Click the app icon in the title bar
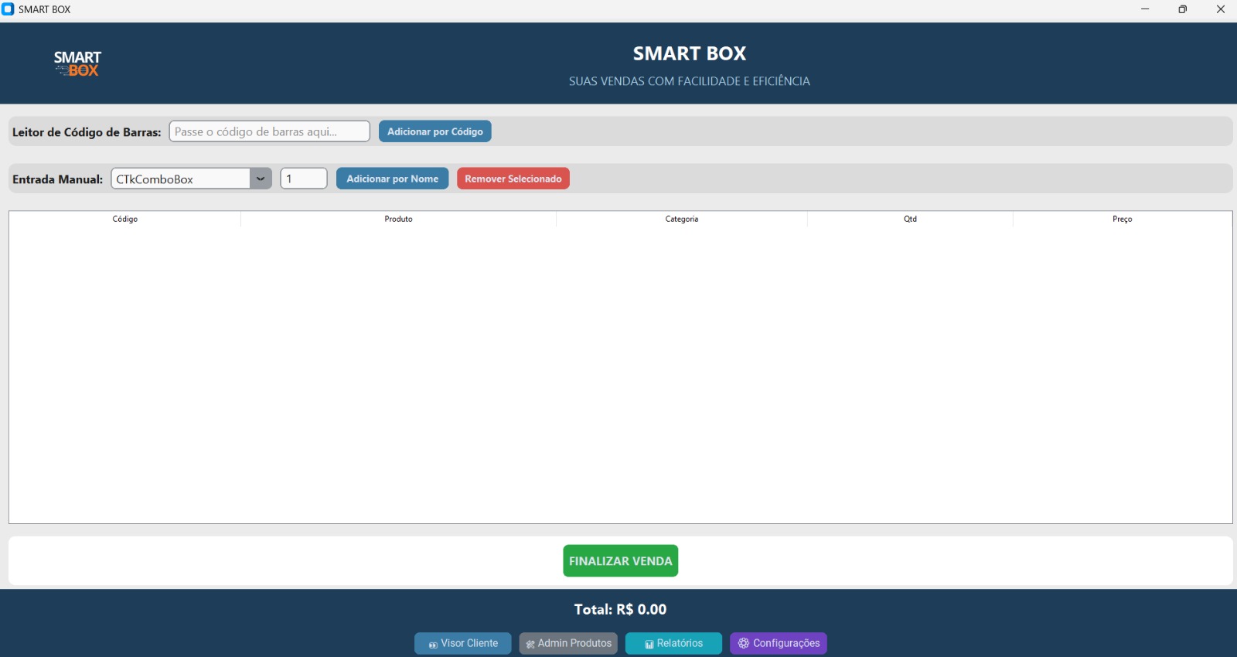1237x657 pixels. [9, 9]
